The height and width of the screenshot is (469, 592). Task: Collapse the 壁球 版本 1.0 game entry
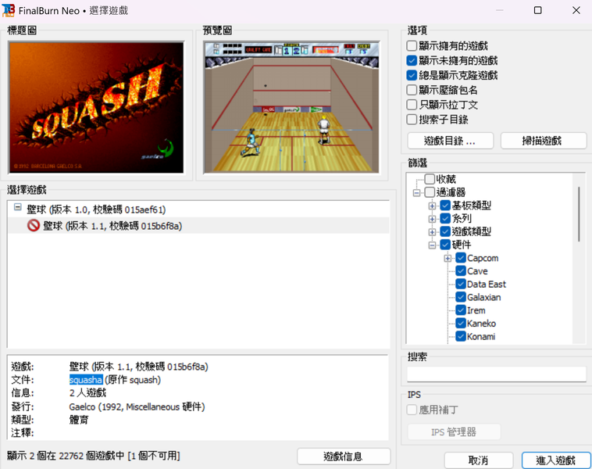[x=18, y=207]
